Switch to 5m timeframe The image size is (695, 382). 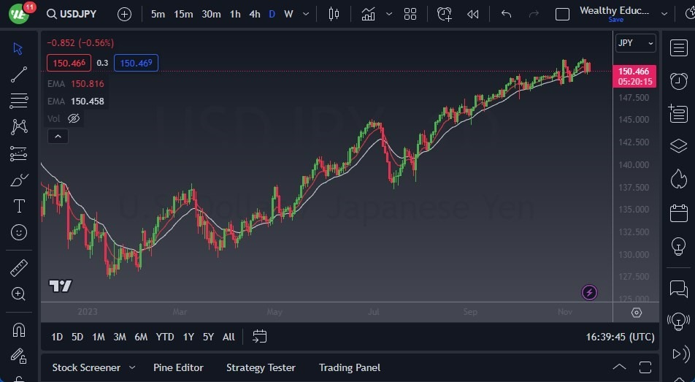pyautogui.click(x=158, y=14)
